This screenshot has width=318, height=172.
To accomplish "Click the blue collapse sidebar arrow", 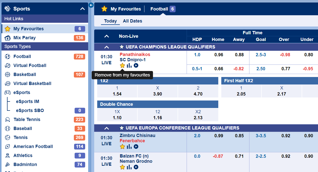I will [91, 5].
